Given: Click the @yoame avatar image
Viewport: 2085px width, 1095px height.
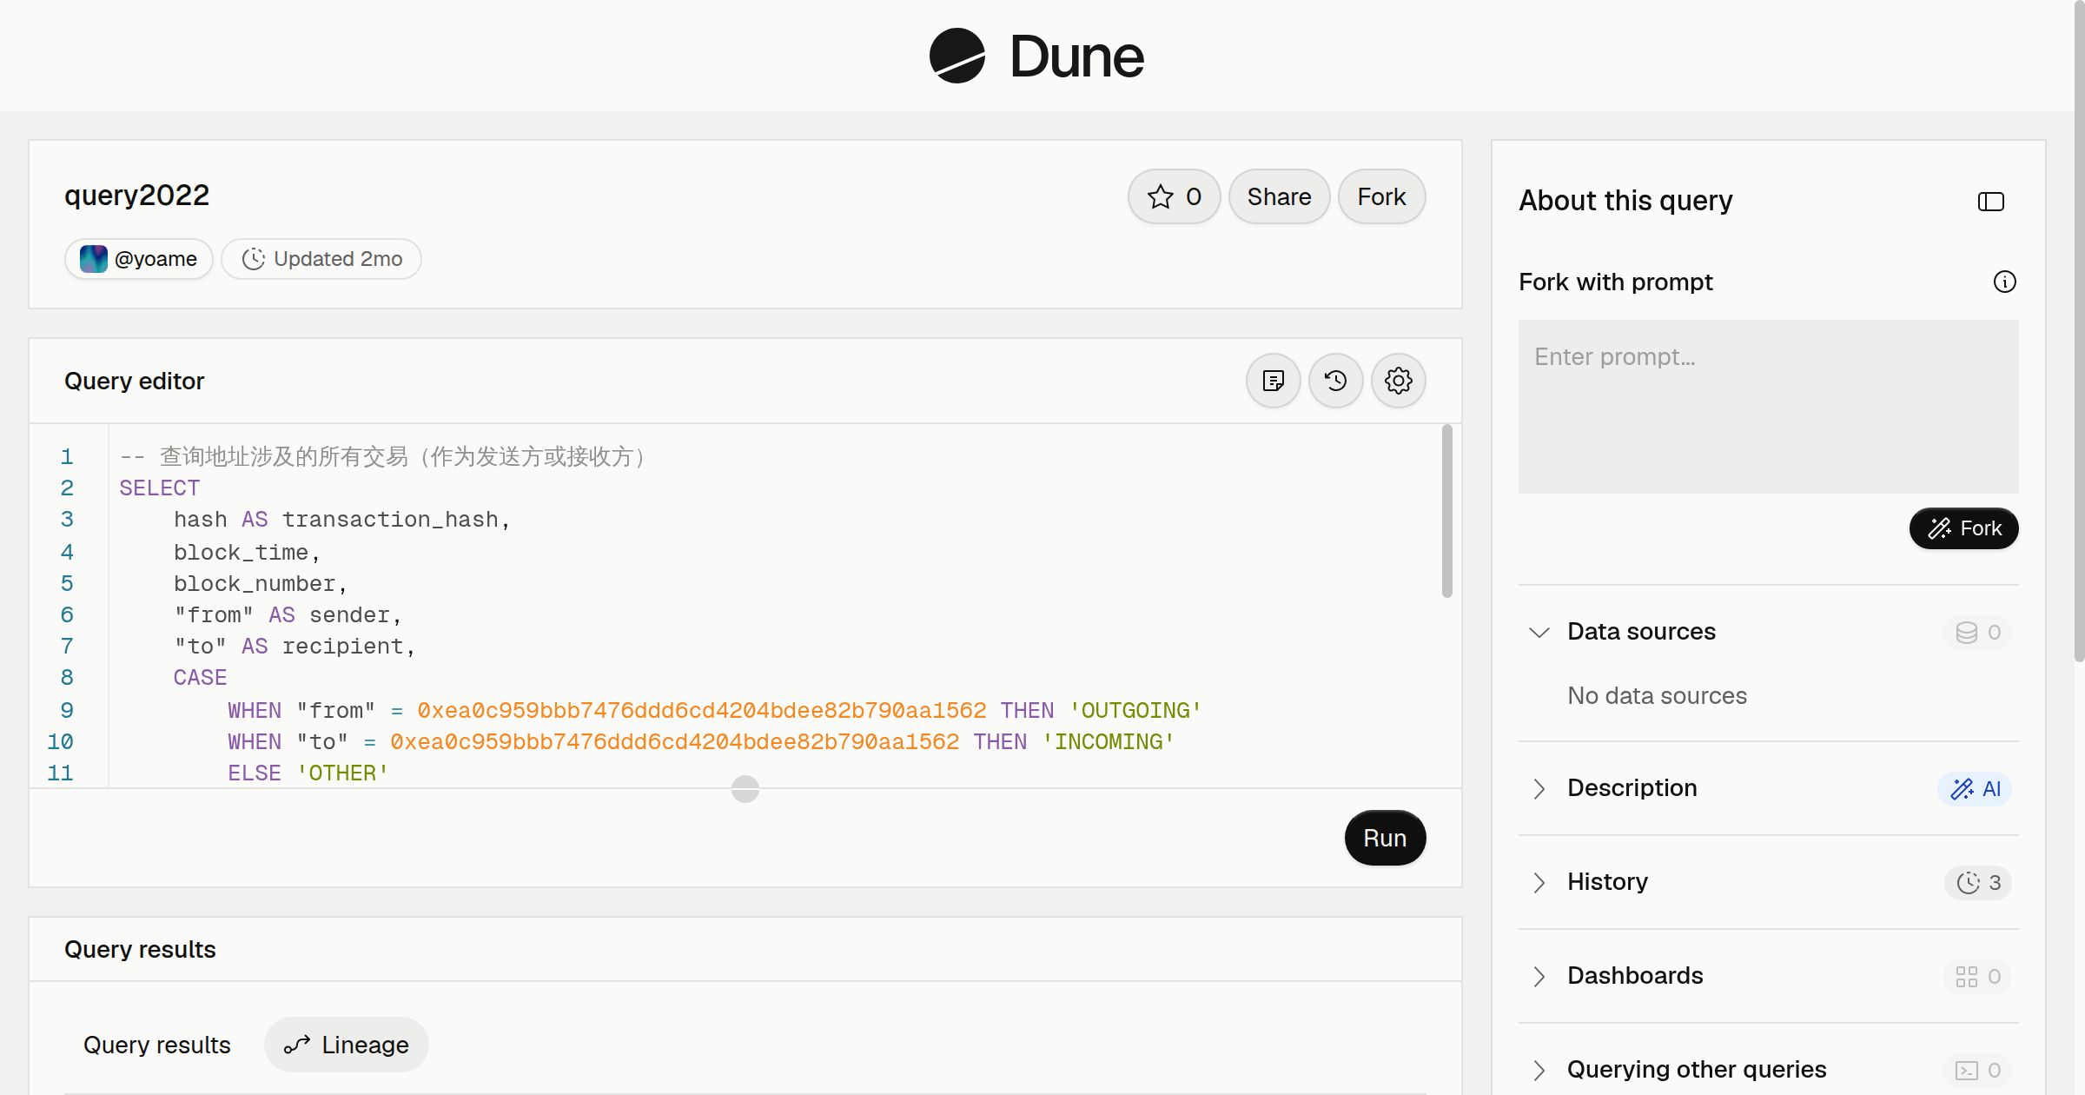Looking at the screenshot, I should click(94, 259).
